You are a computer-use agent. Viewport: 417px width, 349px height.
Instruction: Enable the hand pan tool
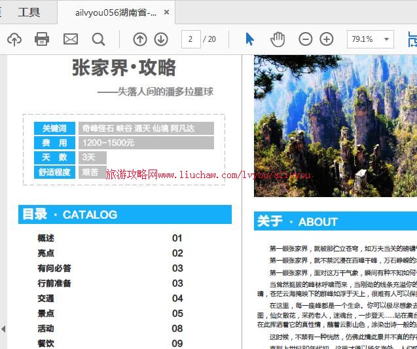click(278, 39)
